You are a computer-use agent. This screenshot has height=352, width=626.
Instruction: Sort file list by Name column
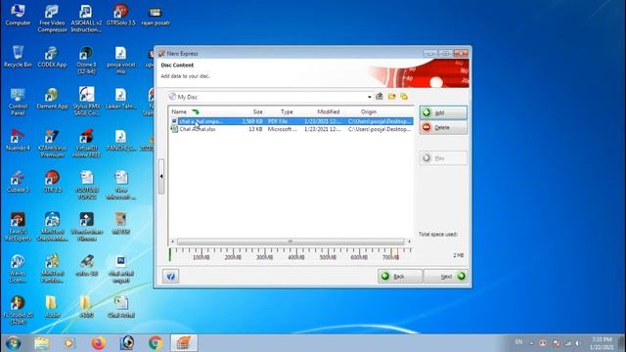179,111
